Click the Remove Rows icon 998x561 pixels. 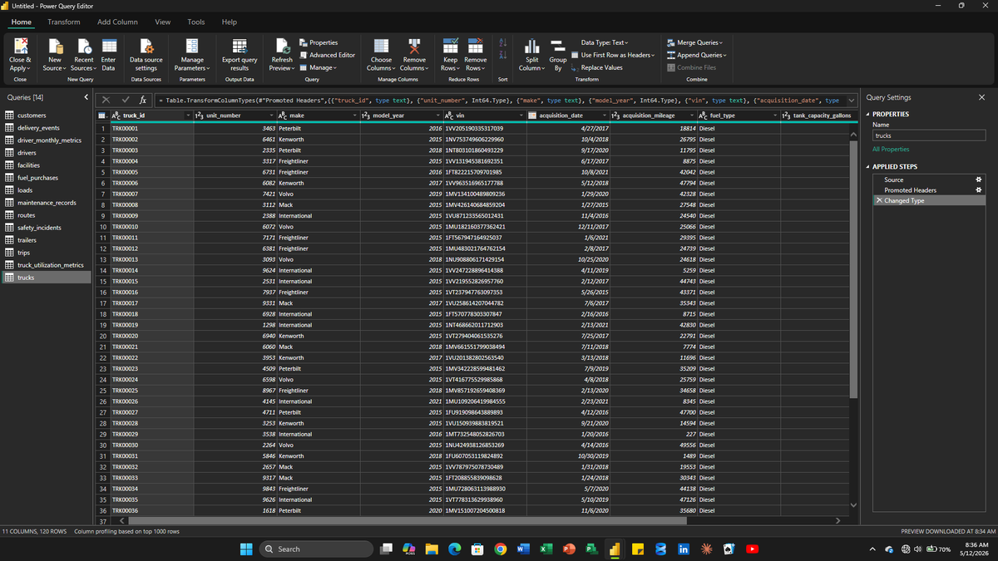click(x=475, y=46)
